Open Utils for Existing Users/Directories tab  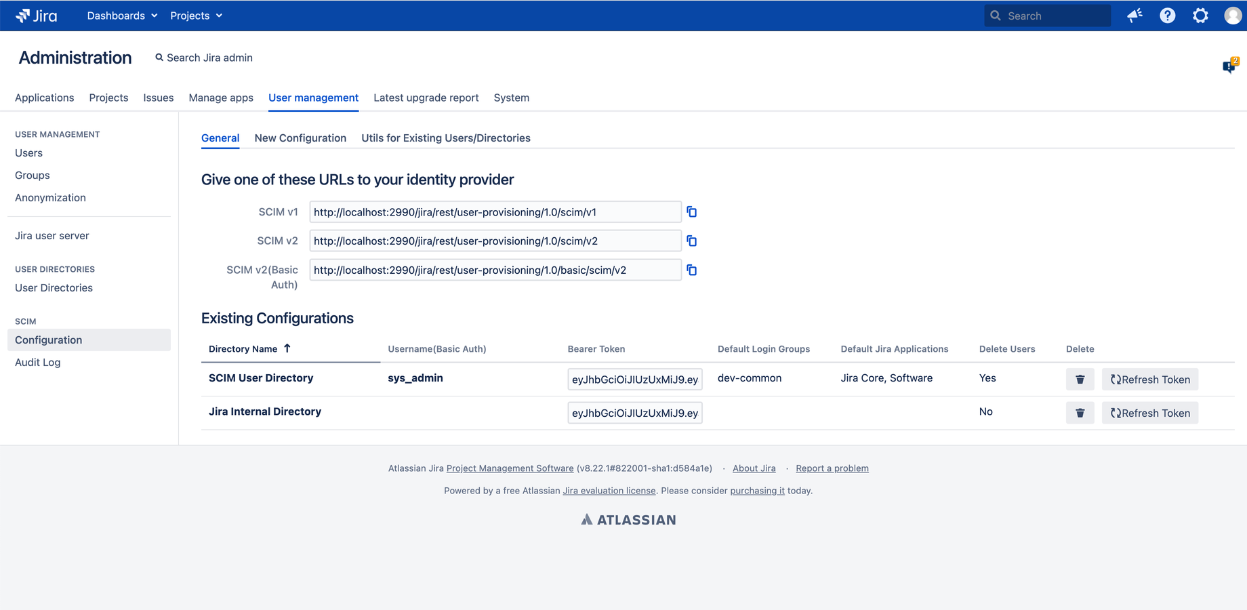[x=446, y=138]
